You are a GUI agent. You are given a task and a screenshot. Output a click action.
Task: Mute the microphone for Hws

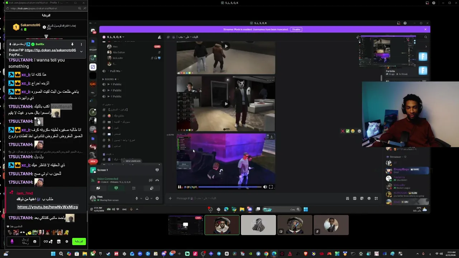(137, 199)
